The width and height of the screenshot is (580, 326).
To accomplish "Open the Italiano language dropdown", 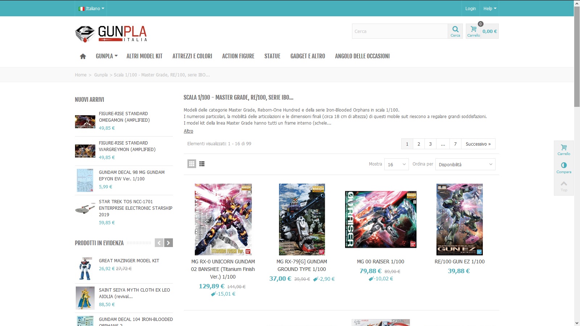I will click(x=91, y=8).
